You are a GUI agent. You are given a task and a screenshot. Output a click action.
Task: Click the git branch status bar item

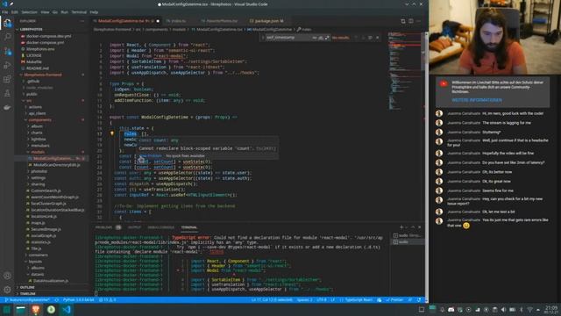(27, 300)
